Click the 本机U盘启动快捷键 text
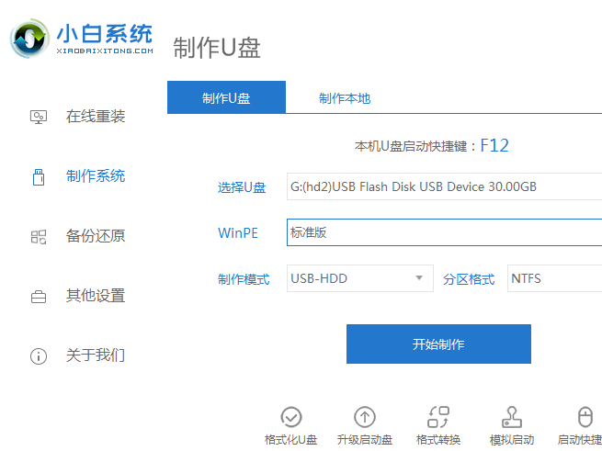 coord(411,146)
